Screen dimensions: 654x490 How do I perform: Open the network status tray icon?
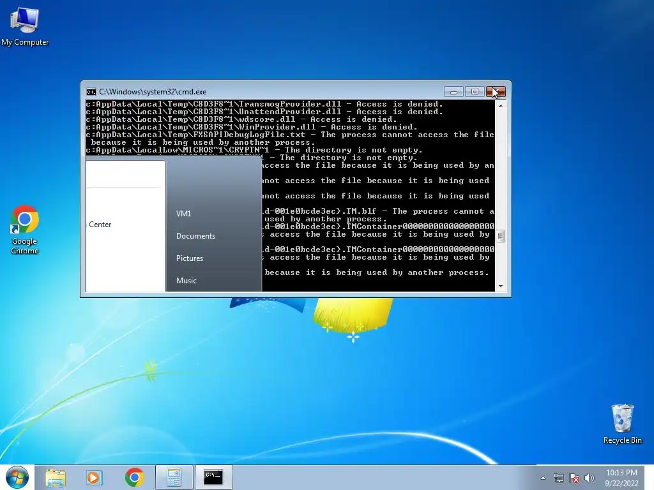pyautogui.click(x=558, y=478)
